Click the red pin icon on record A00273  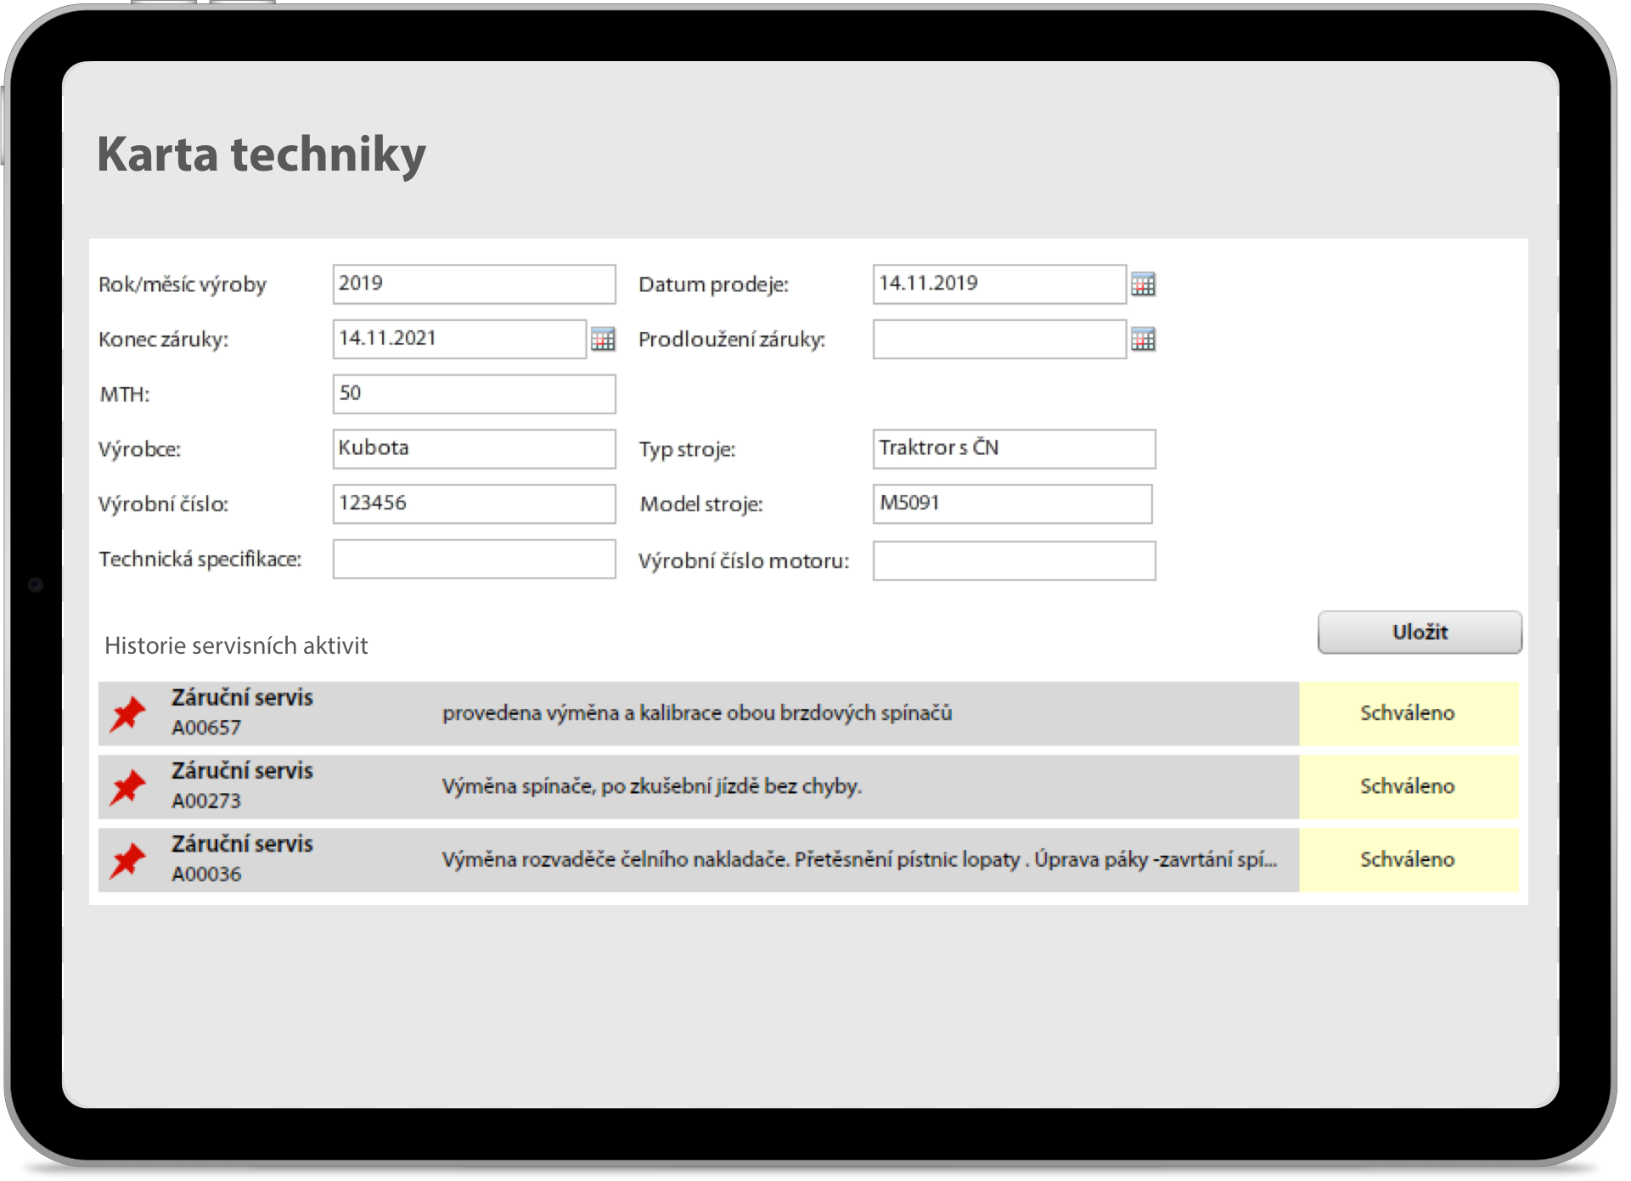click(126, 787)
